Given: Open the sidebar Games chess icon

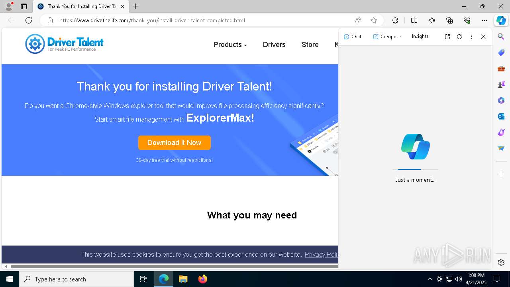Looking at the screenshot, I should pos(501,85).
